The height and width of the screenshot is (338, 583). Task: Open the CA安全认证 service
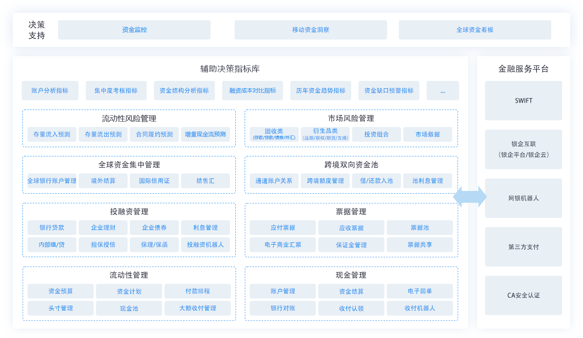[x=523, y=295]
